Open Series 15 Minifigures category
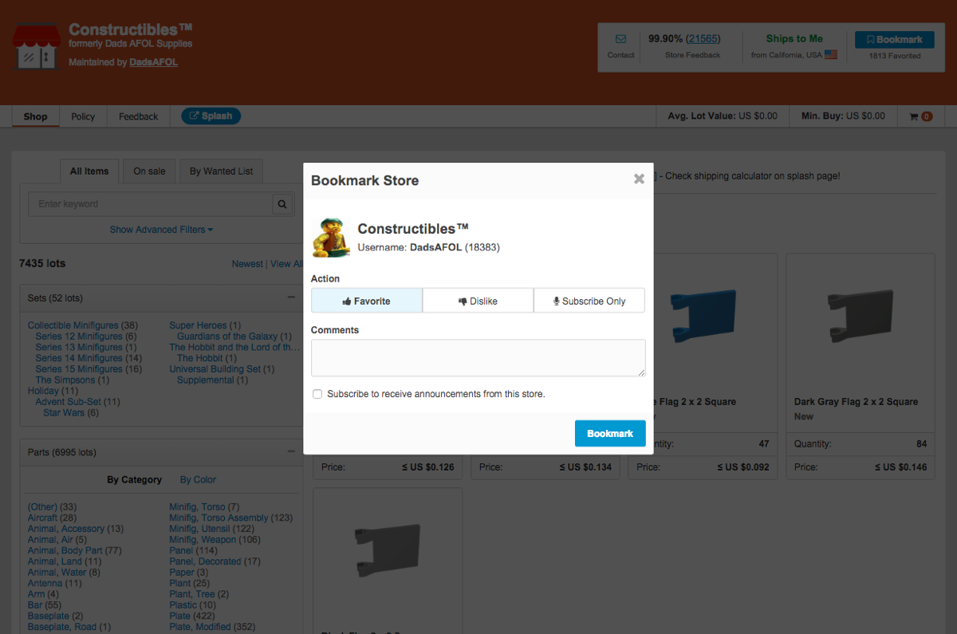 [79, 369]
